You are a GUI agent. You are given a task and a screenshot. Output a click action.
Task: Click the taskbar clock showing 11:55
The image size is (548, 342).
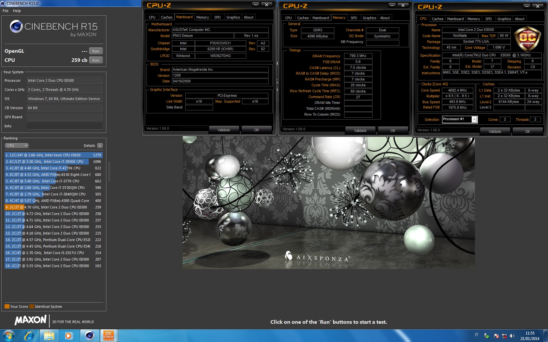(x=530, y=336)
